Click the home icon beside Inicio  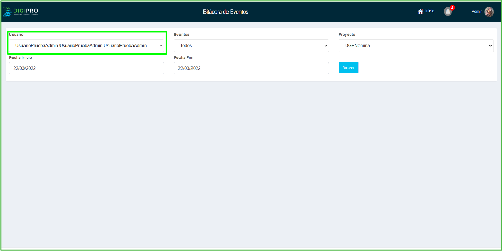tap(420, 11)
